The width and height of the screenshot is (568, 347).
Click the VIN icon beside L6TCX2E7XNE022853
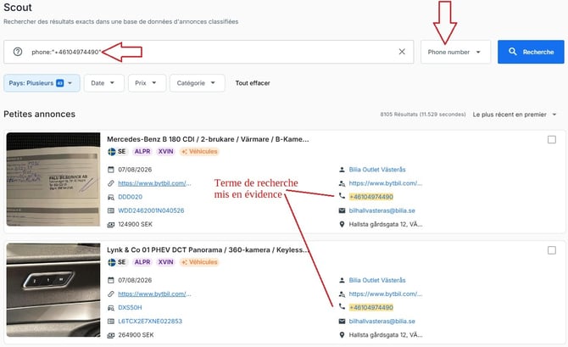click(111, 322)
